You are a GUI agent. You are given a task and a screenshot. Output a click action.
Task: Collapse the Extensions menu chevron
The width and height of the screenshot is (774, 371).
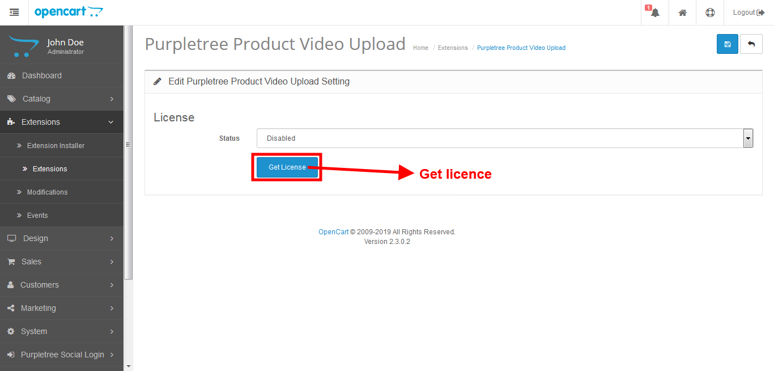click(x=111, y=122)
